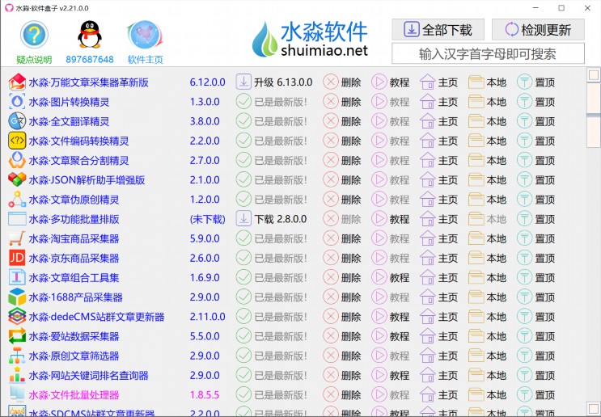Screen dimensions: 601x417
Task: Click the 图片转换精灵 app icon
Action: pyautogui.click(x=17, y=102)
